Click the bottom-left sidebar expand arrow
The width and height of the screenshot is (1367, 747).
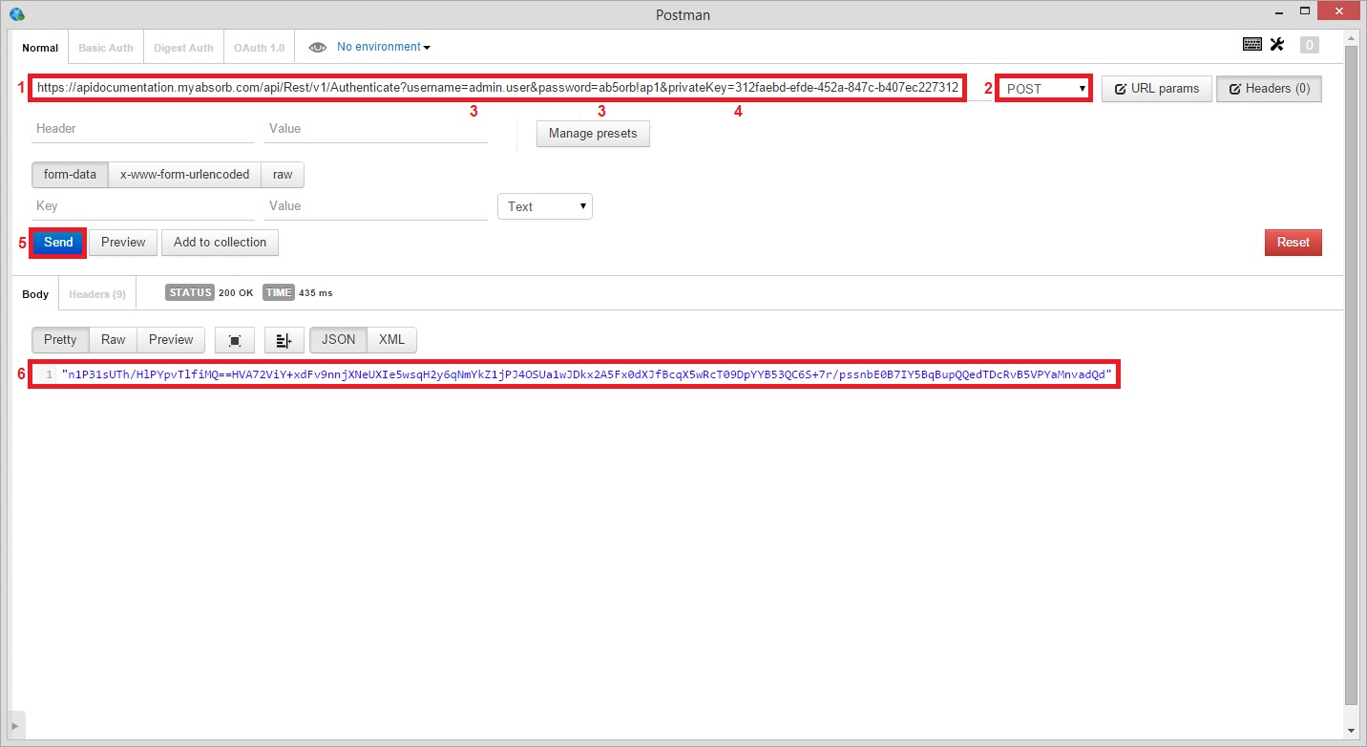(15, 725)
